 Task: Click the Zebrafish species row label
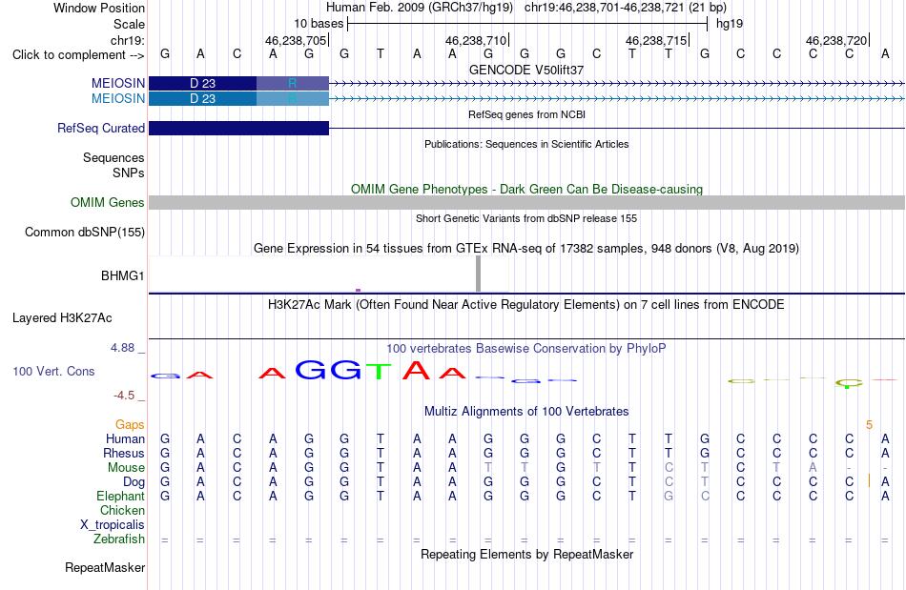[119, 539]
